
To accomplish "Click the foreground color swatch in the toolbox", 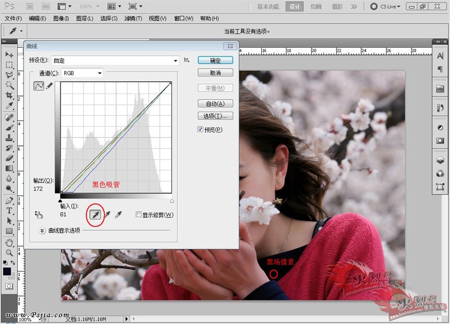I will [x=7, y=271].
